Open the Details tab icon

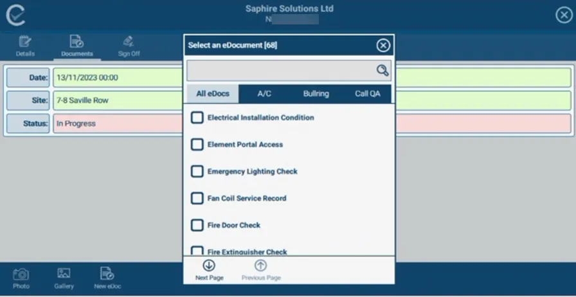pos(25,42)
